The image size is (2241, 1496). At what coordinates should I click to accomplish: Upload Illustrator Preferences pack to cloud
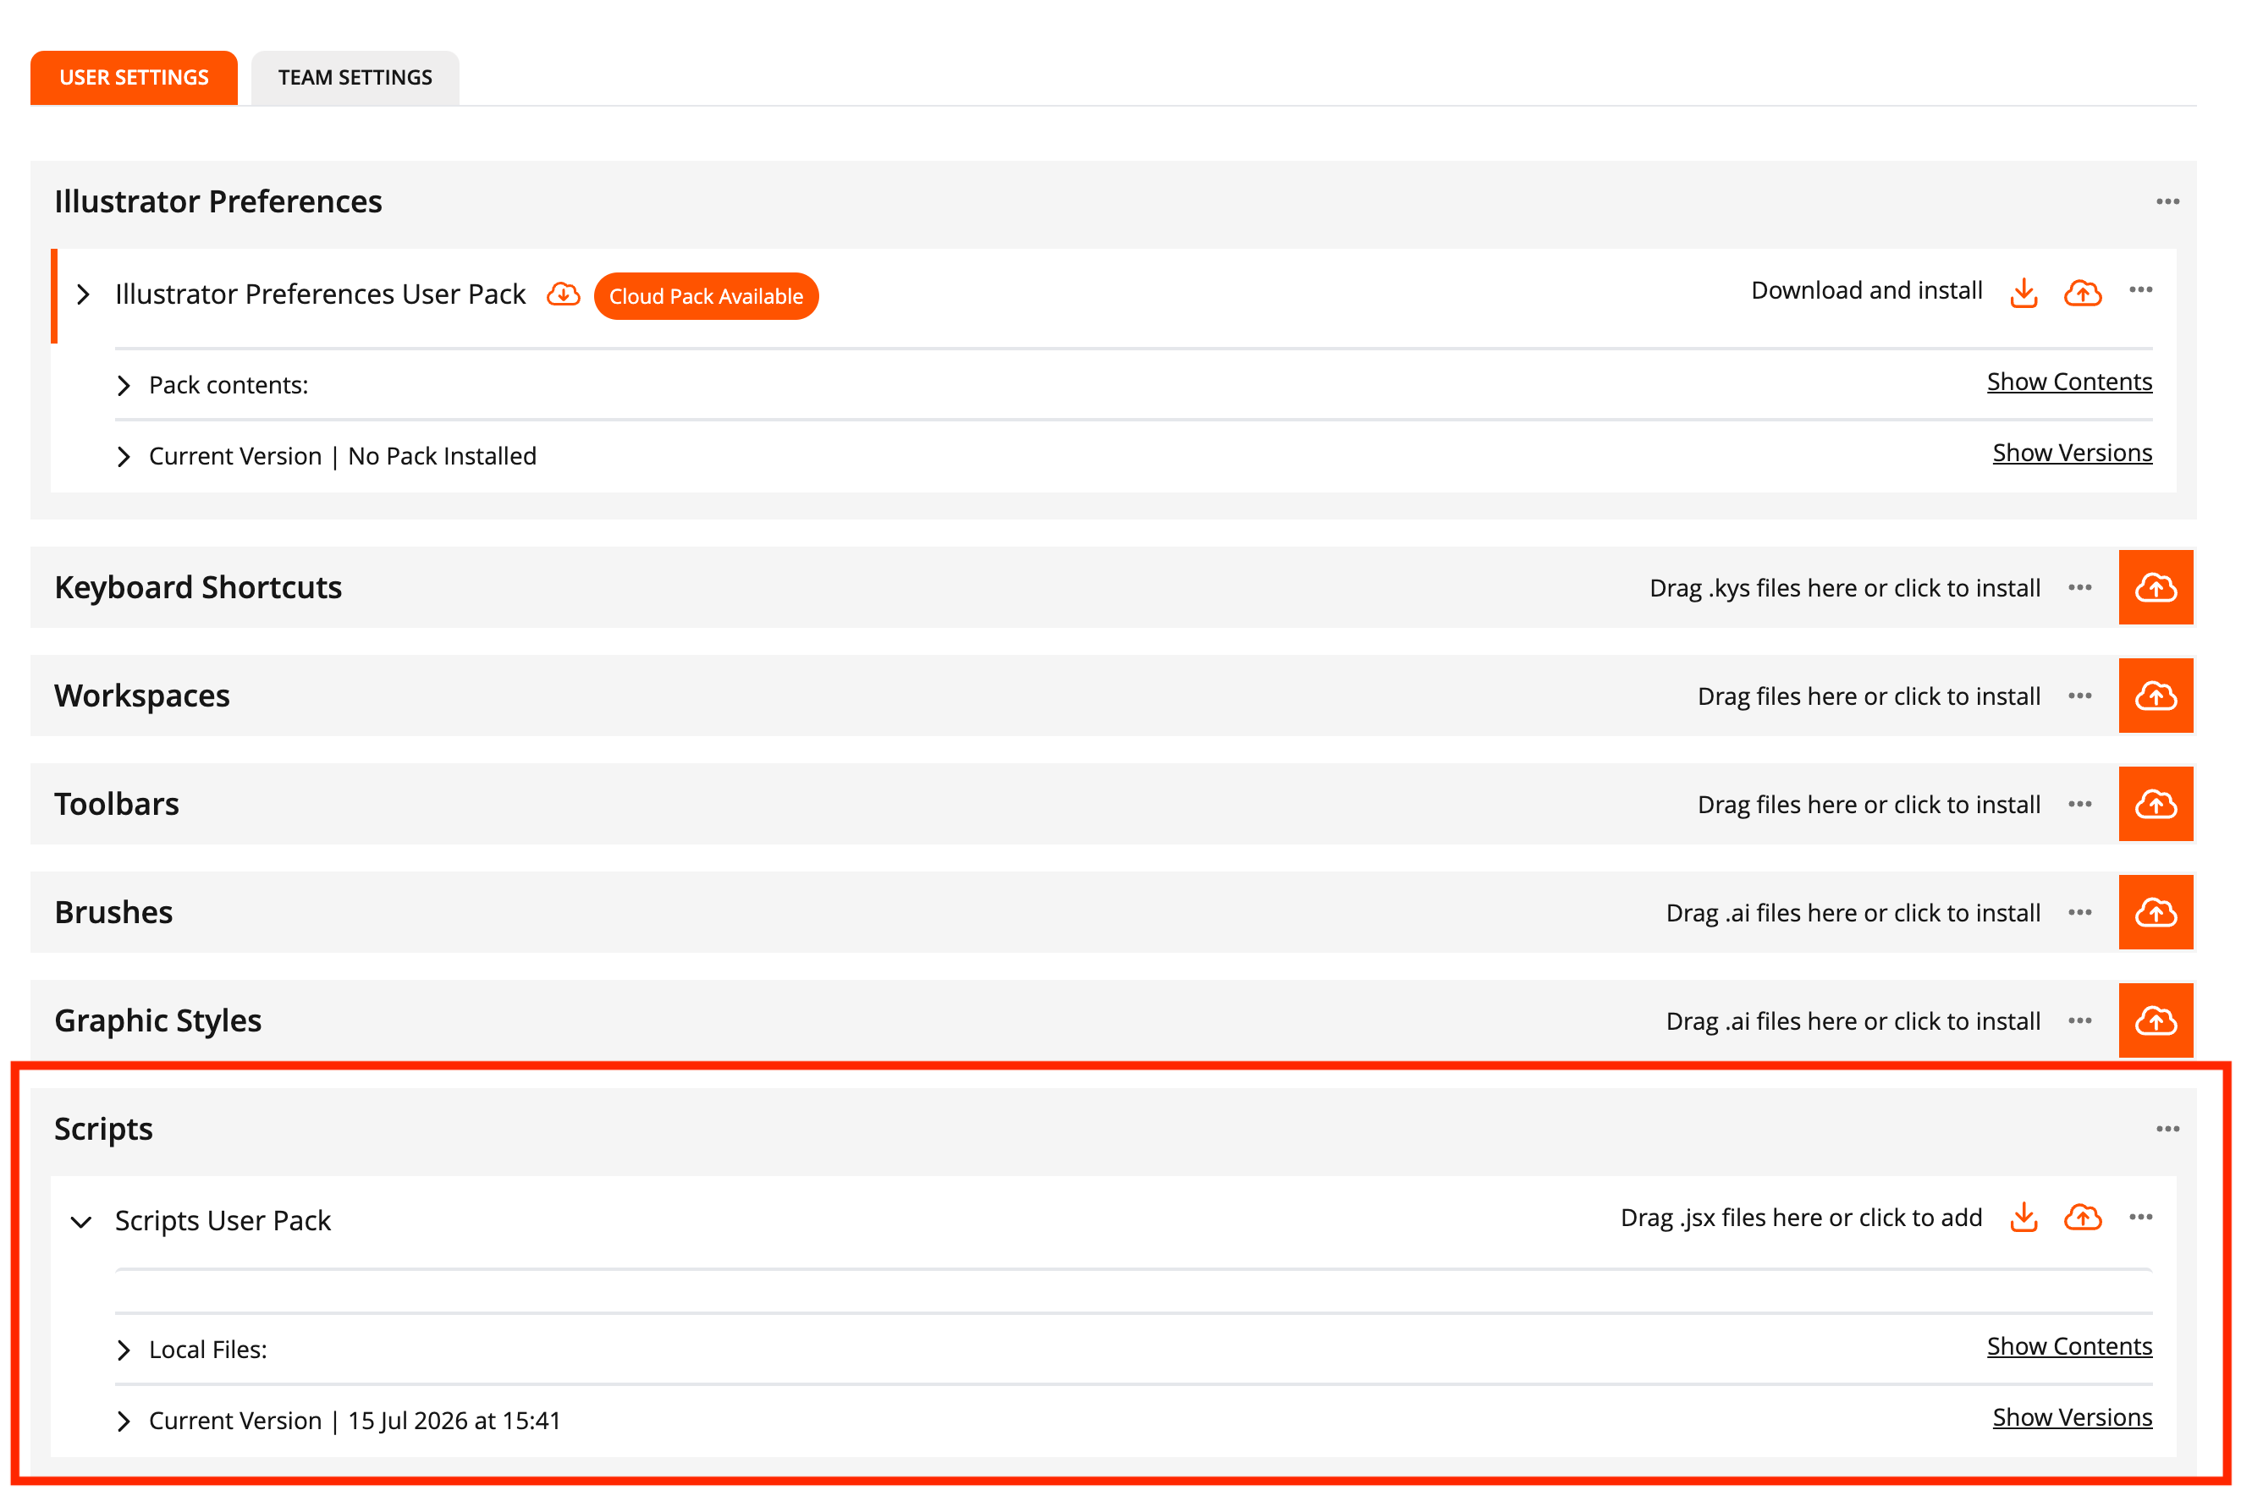click(x=2082, y=293)
